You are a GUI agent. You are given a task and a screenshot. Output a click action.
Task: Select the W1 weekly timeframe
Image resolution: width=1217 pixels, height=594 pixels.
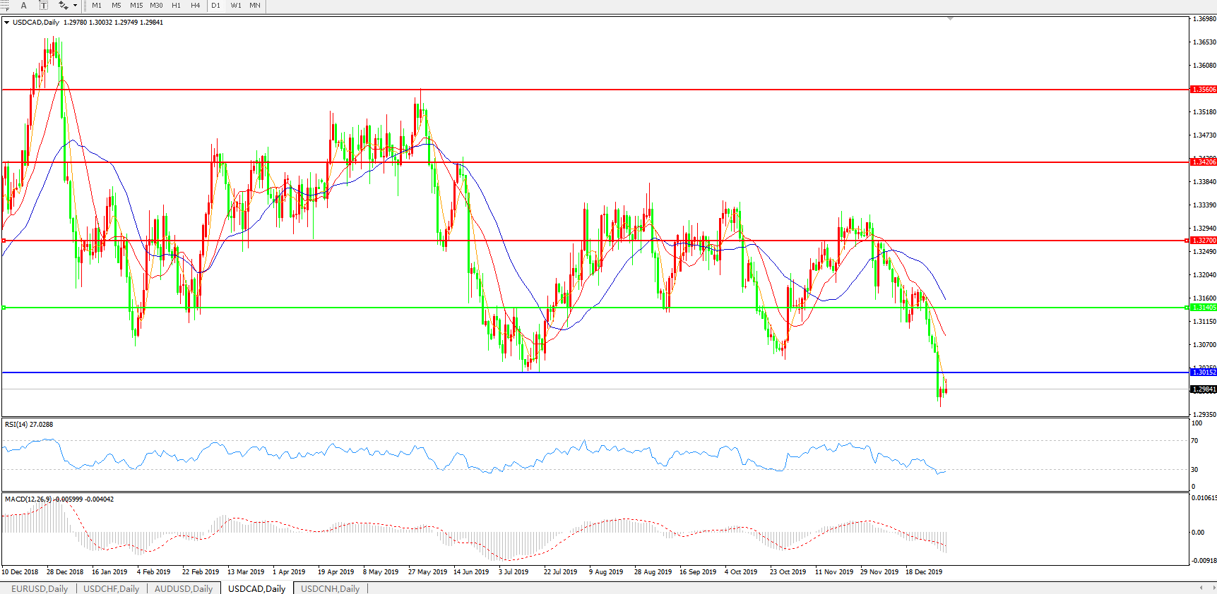(x=236, y=6)
